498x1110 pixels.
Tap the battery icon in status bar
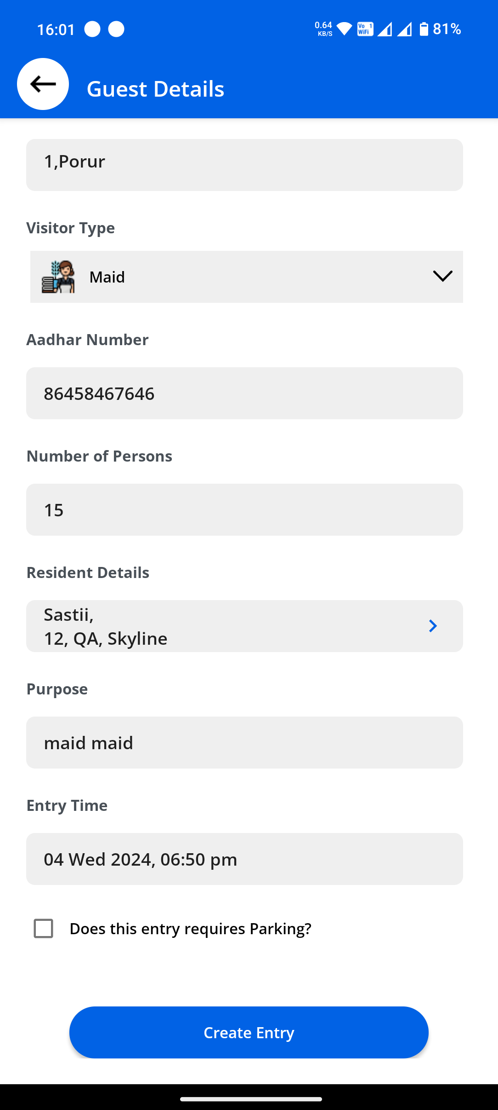pos(424,29)
